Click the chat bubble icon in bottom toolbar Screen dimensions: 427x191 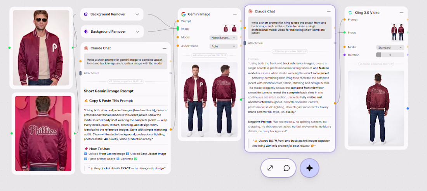coord(286,168)
